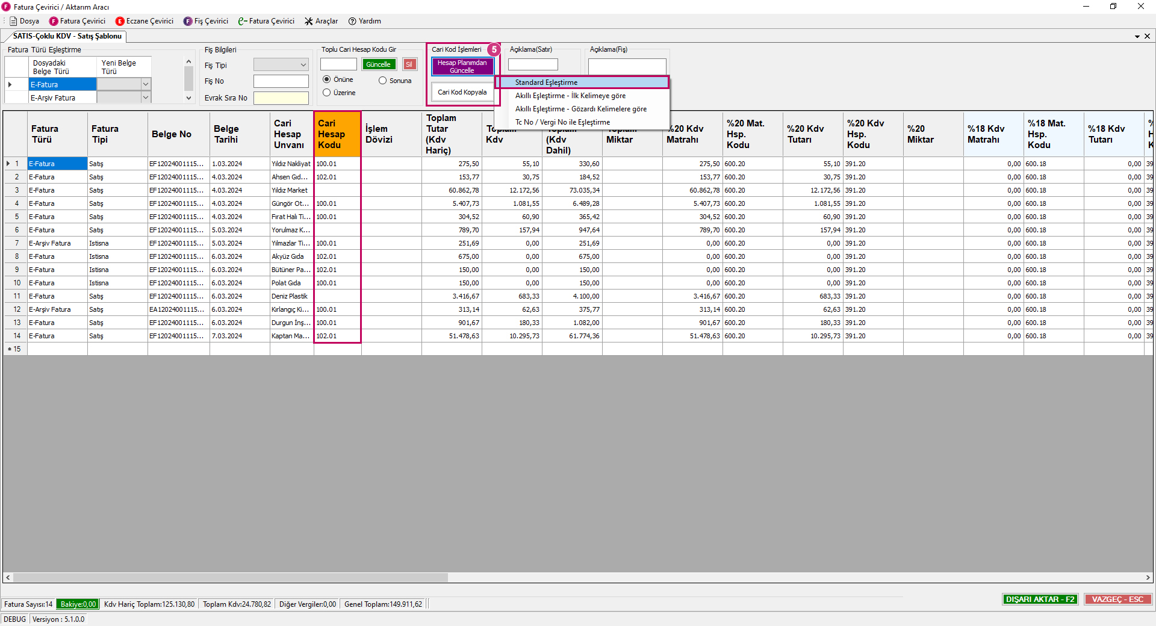1156x626 pixels.
Task: Click the Evrak Sıra No input field
Action: [281, 98]
